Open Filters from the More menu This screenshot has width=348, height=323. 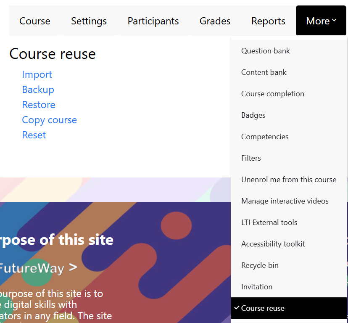tap(289, 158)
